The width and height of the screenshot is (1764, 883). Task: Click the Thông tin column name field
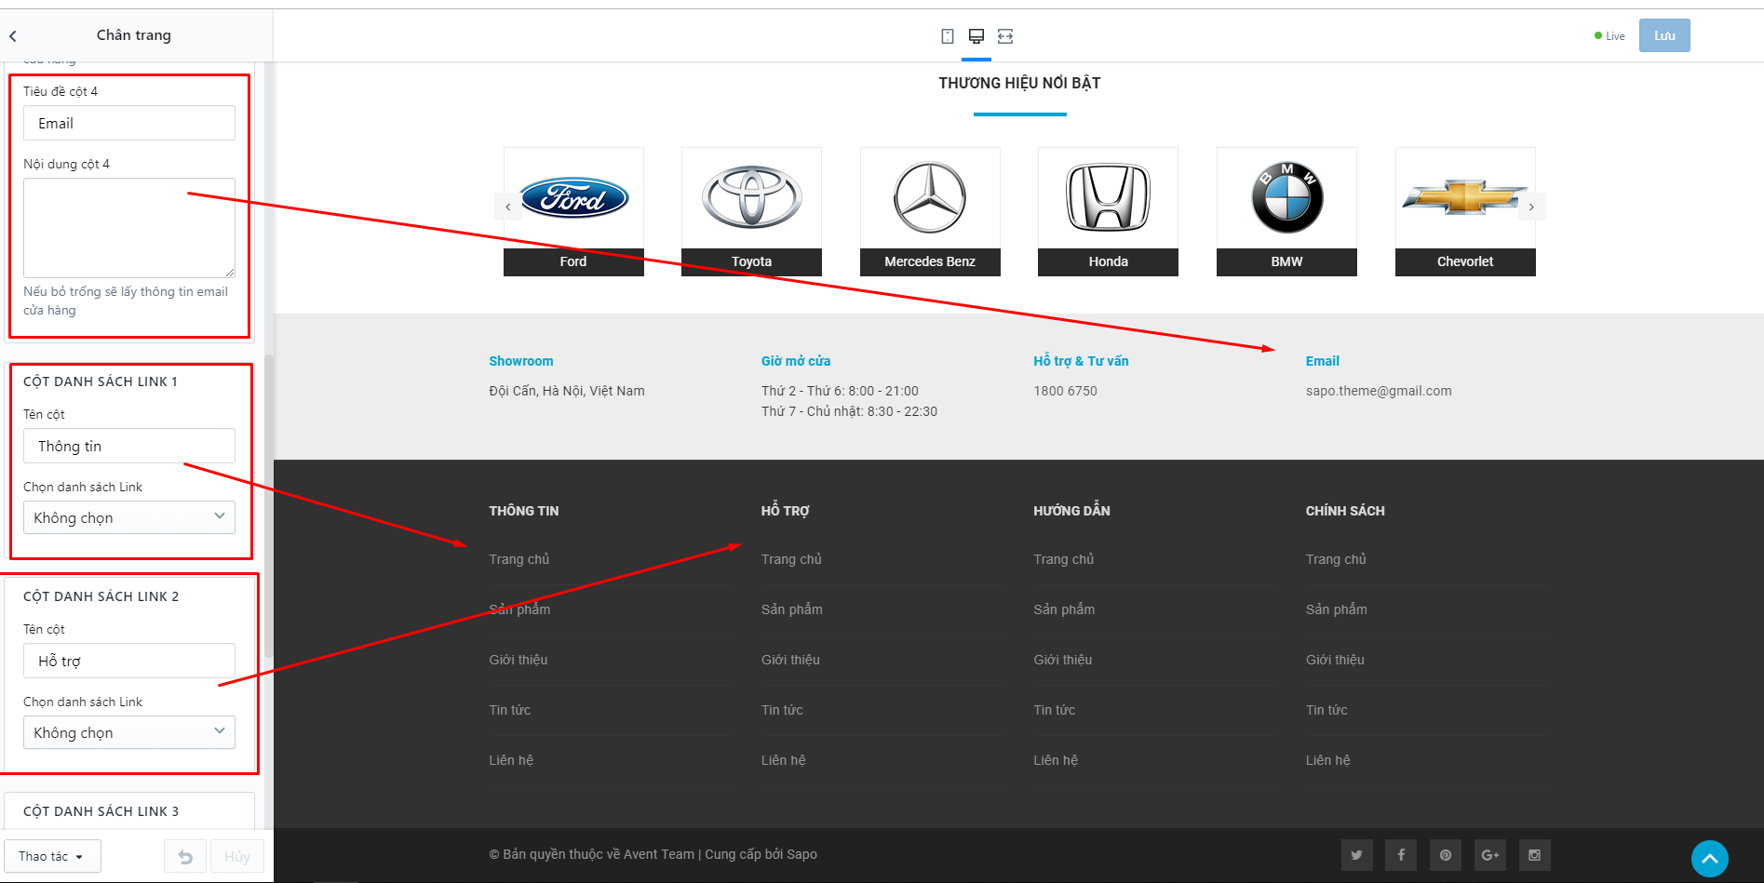pyautogui.click(x=129, y=446)
